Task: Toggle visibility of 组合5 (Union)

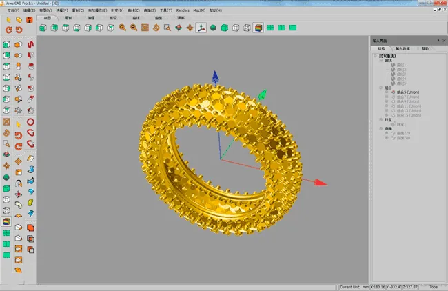Action: (387, 92)
